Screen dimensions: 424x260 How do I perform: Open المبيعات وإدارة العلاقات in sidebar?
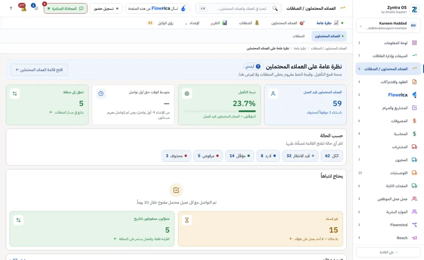coord(388,56)
